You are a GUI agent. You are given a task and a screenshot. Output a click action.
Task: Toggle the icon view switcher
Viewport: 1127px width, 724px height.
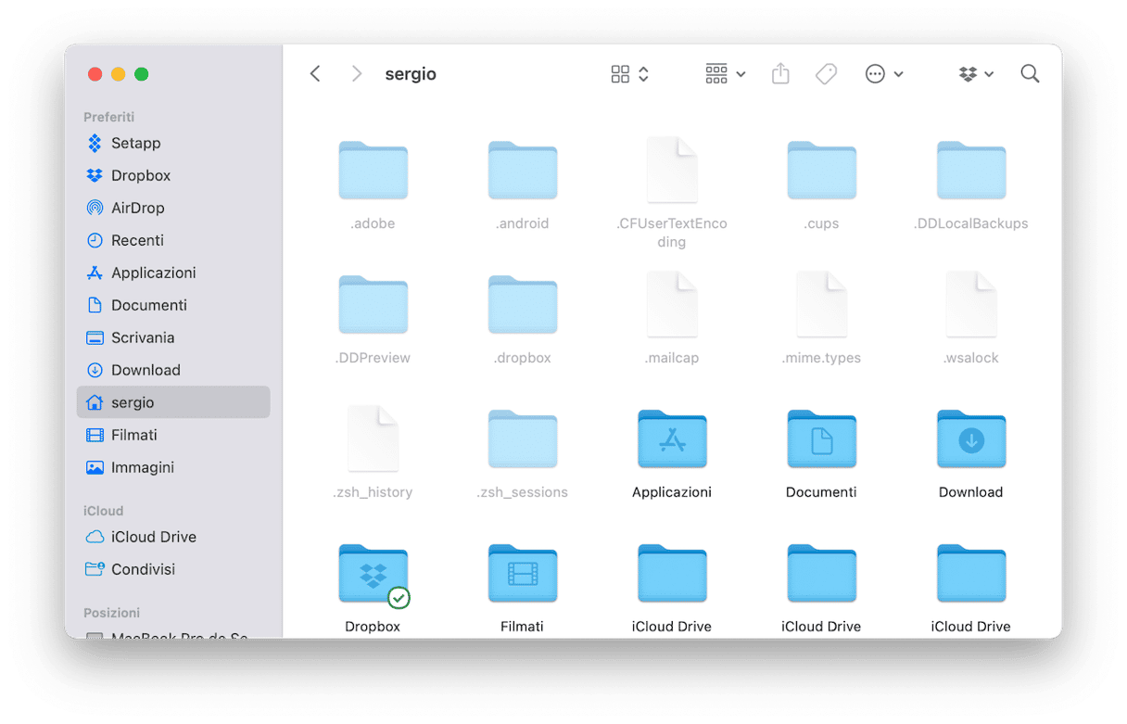pos(629,74)
